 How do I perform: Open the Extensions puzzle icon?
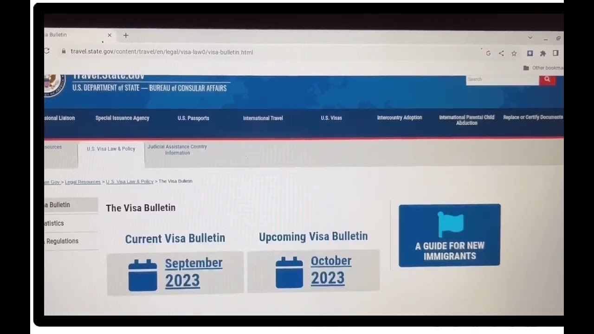pyautogui.click(x=543, y=53)
